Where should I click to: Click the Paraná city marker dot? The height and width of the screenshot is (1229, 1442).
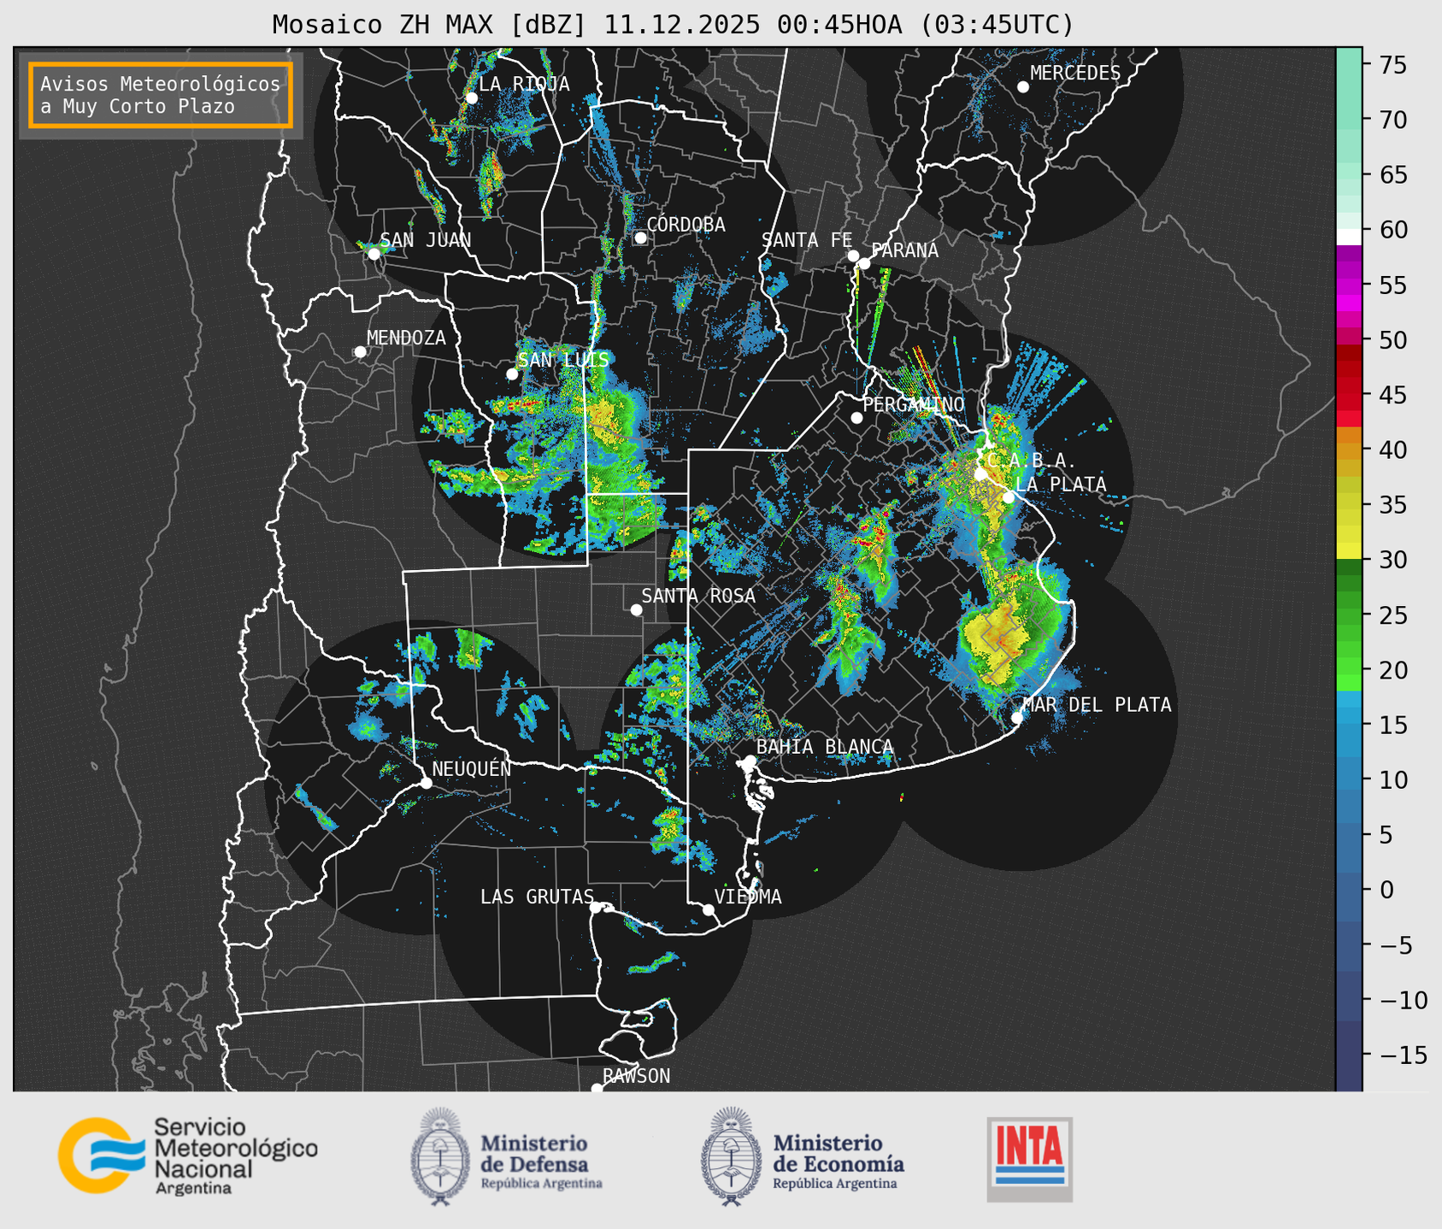click(864, 263)
